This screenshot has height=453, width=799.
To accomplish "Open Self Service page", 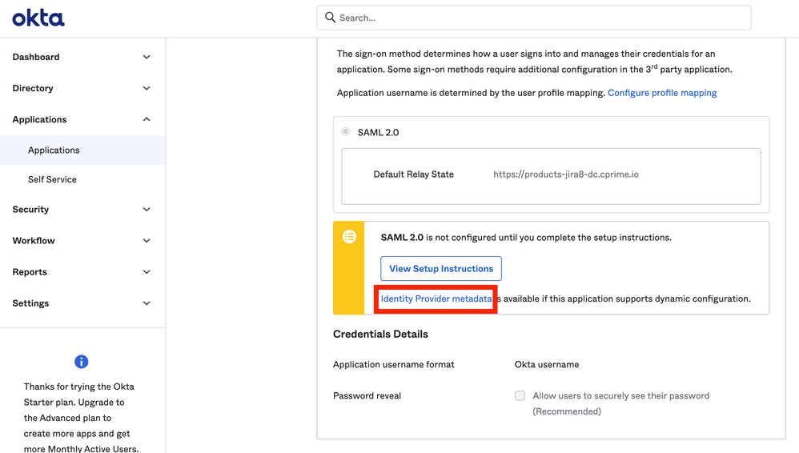I will tap(52, 179).
